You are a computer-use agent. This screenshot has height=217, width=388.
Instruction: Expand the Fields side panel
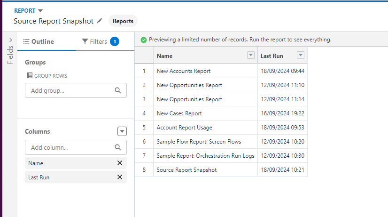tap(10, 41)
